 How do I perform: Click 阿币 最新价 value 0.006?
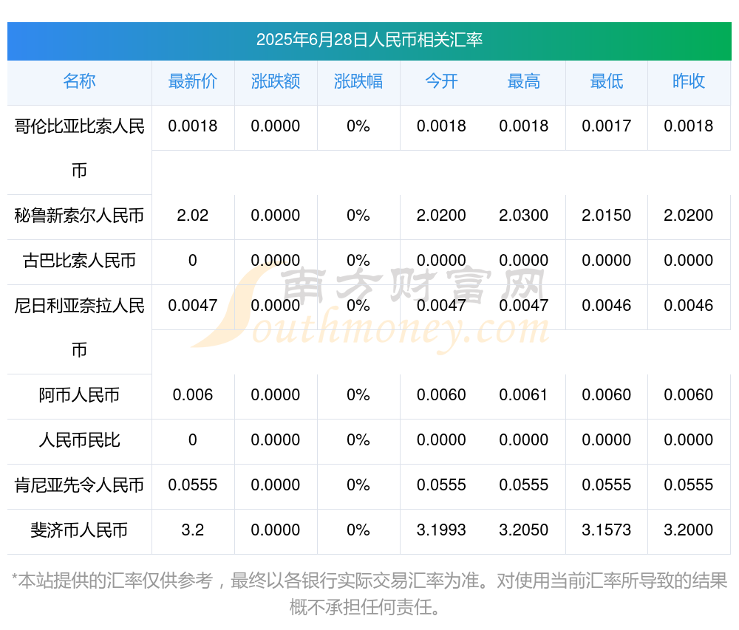193,395
